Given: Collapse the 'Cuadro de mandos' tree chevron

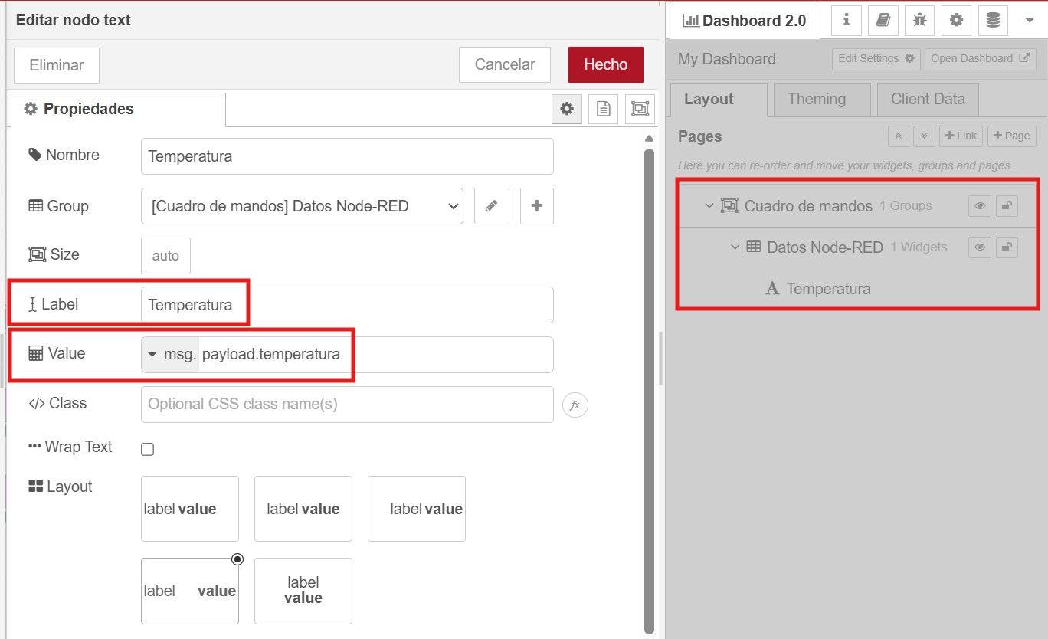Looking at the screenshot, I should pyautogui.click(x=708, y=205).
